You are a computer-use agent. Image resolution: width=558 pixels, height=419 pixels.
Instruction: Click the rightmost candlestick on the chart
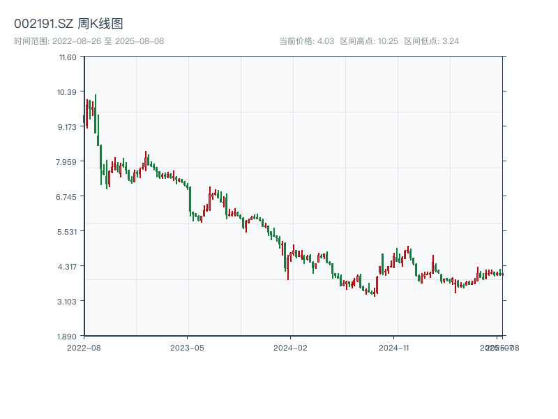point(502,274)
